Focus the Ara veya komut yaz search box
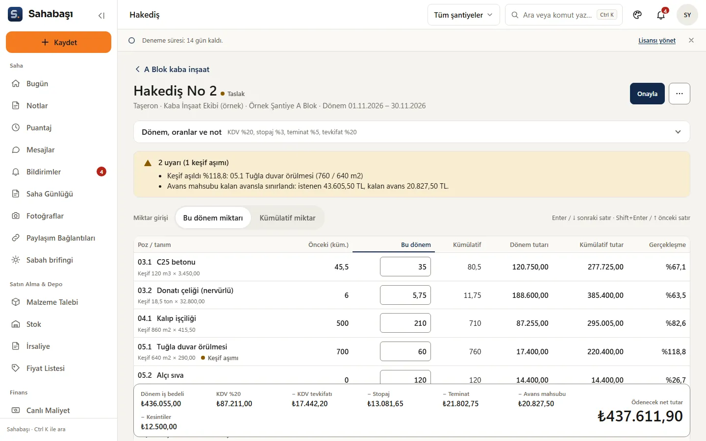The height and width of the screenshot is (441, 706). (564, 15)
